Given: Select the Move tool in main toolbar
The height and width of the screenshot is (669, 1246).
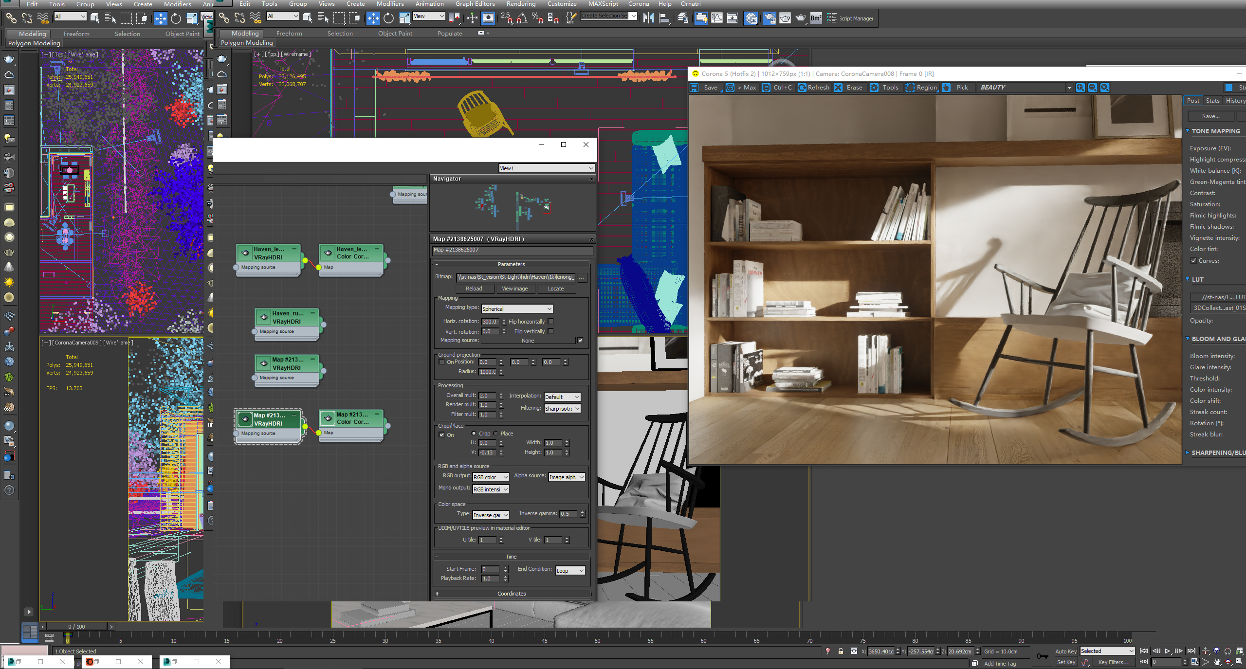Looking at the screenshot, I should click(373, 18).
